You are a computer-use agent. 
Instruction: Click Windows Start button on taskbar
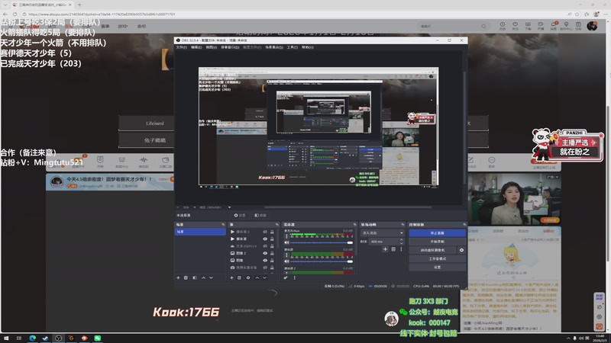(6, 338)
